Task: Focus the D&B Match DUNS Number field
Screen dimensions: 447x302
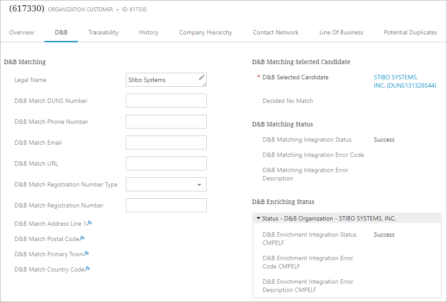Action: 166,101
